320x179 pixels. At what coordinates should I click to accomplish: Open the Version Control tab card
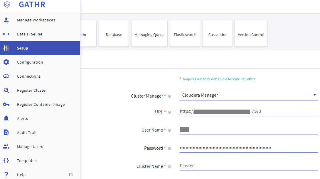251,33
